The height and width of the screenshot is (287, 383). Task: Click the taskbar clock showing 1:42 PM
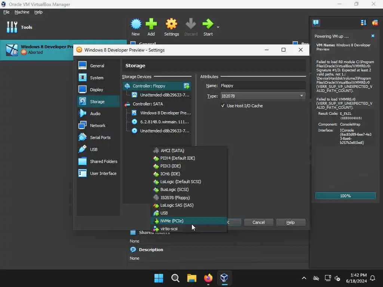[x=356, y=278]
